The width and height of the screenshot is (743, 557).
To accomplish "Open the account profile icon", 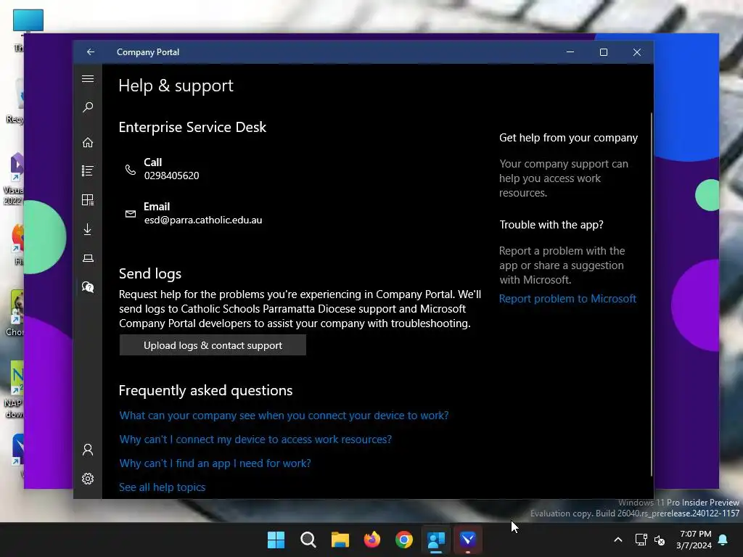I will pos(88,450).
